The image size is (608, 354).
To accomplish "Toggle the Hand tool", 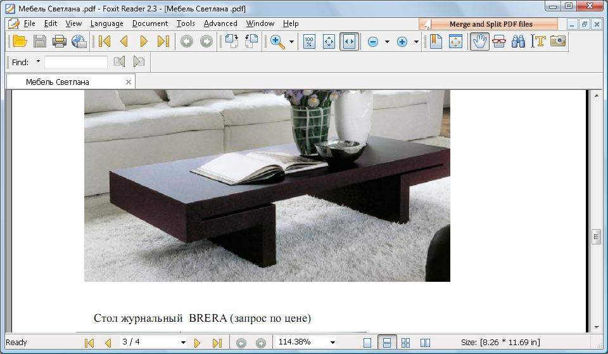I will [479, 42].
